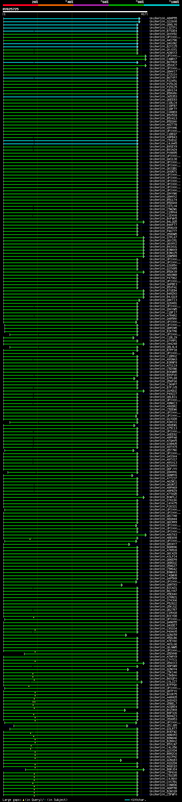Open hit UniRef100_Q86LY6
This screenshot has height=802, width=182.
pyautogui.click(x=163, y=24)
